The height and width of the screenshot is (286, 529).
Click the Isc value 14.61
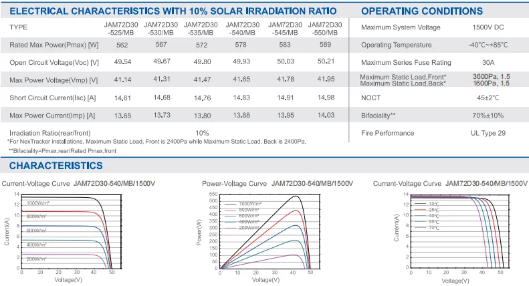pos(122,98)
